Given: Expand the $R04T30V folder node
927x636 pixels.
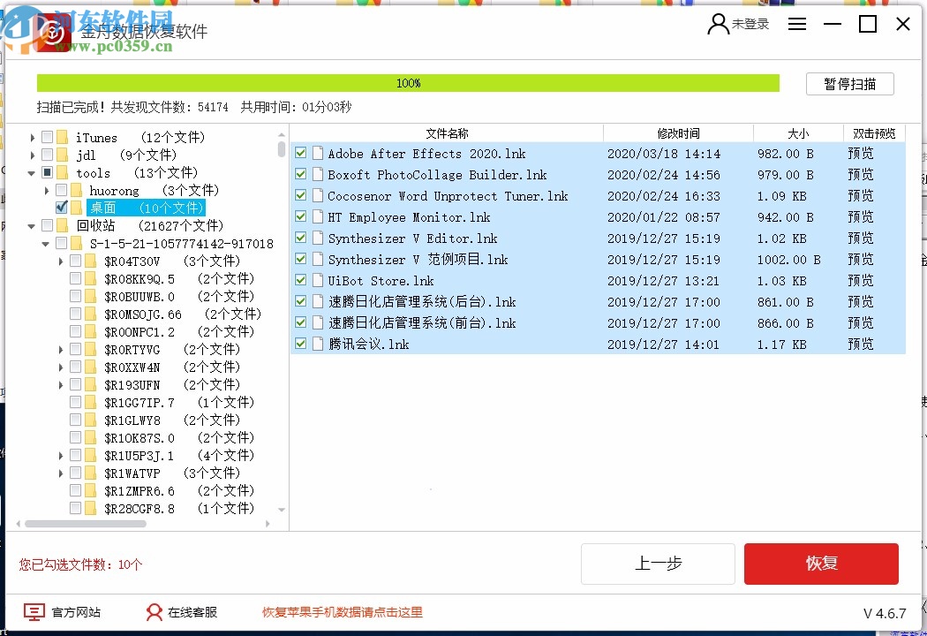Looking at the screenshot, I should coord(60,261).
